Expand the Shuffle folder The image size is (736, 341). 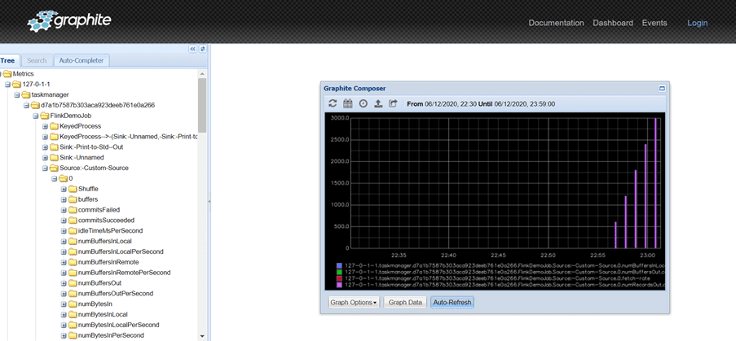64,189
